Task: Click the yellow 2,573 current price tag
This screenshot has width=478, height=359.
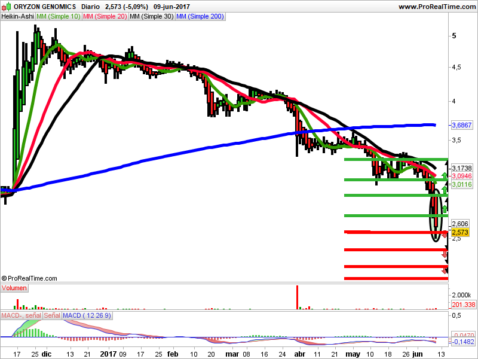Action: coord(460,232)
